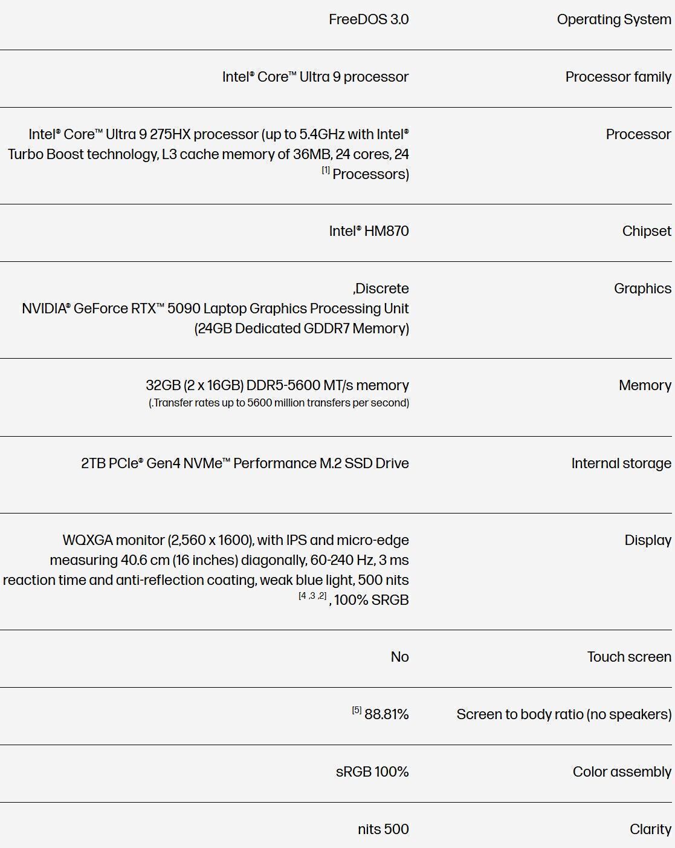The height and width of the screenshot is (848, 675).
Task: Select the NVIDIA GeForce RTX 5090 text
Action: coord(215,308)
